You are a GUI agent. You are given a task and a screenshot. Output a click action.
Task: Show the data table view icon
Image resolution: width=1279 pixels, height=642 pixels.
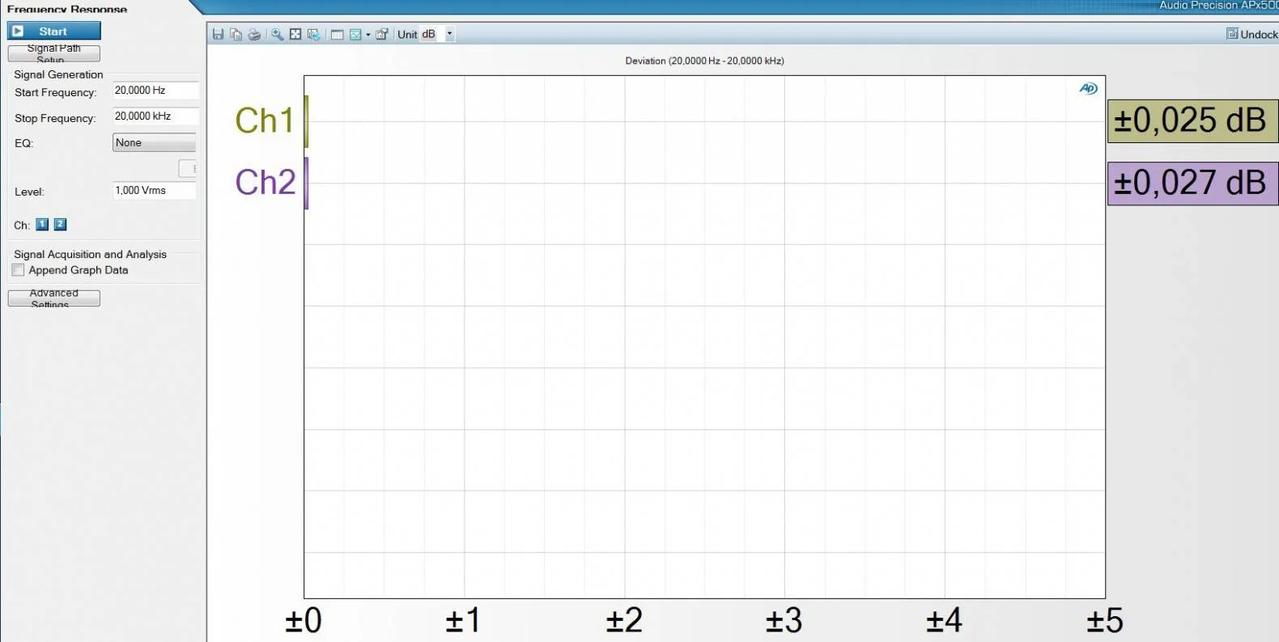click(x=337, y=34)
